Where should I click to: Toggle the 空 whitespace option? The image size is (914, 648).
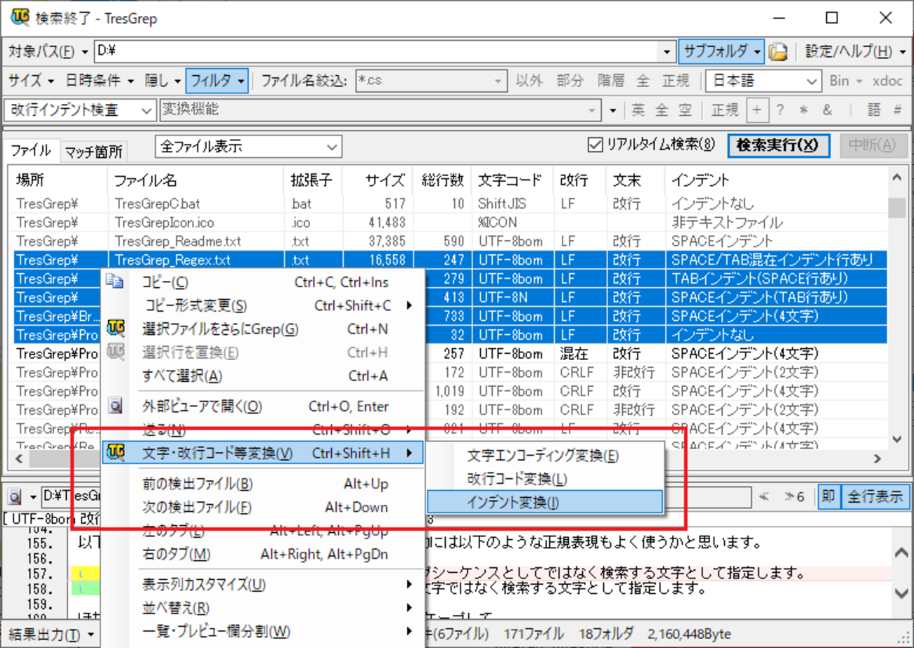[x=685, y=110]
